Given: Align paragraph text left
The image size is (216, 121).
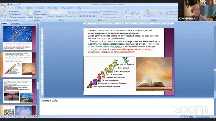Looking at the screenshot, I should pos(81,16).
